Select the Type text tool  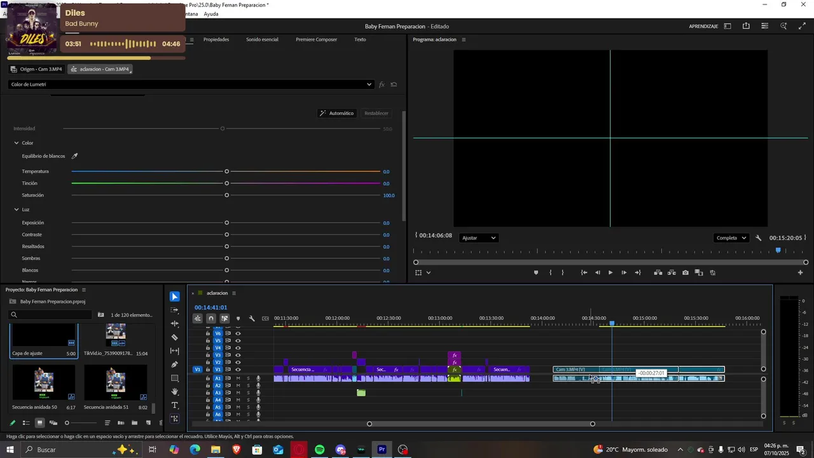click(x=175, y=405)
